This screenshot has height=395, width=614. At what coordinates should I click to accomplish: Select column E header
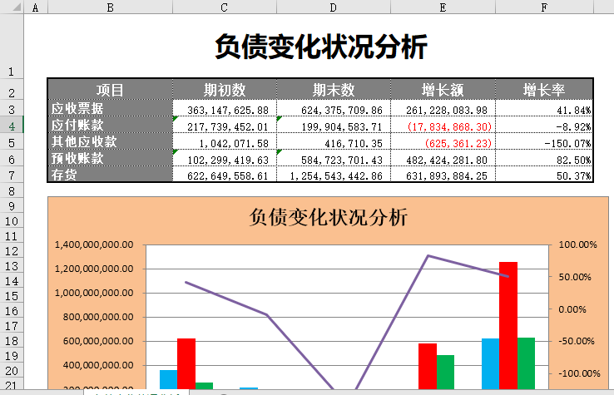[442, 7]
